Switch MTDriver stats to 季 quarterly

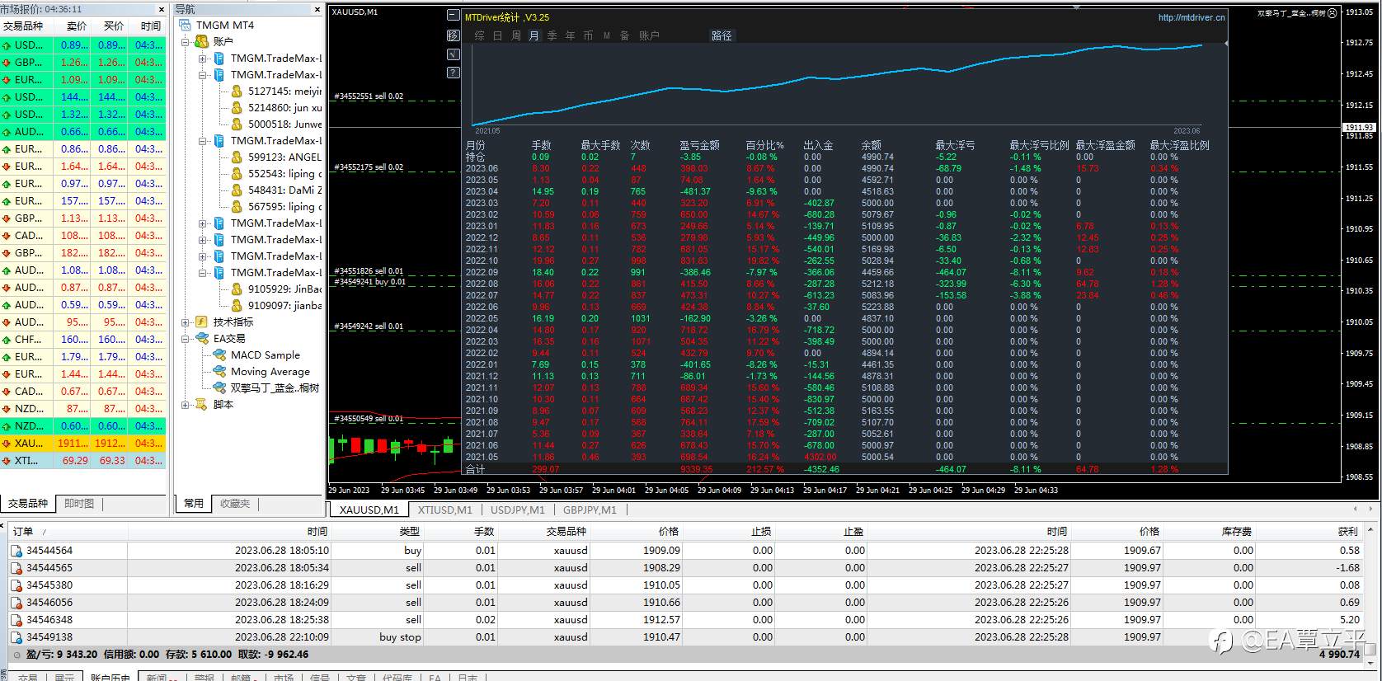point(552,35)
